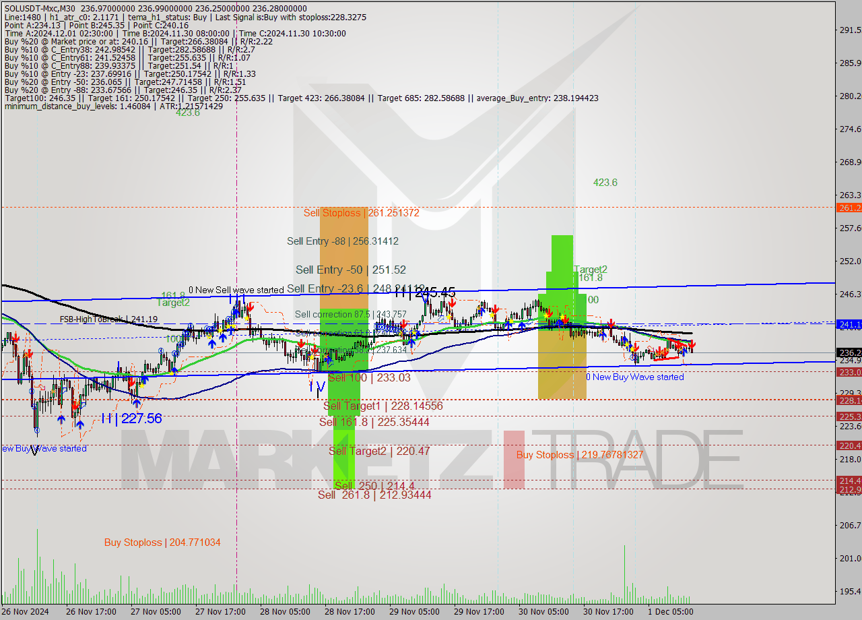Click the red 220.4 price tag on axis
Image resolution: width=862 pixels, height=620 pixels.
[849, 445]
